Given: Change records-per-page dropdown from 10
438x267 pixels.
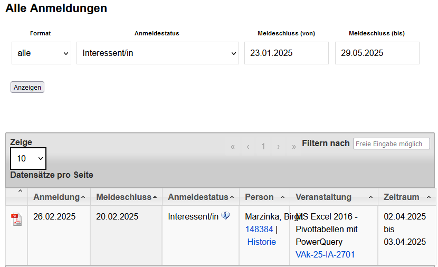Looking at the screenshot, I should click(x=28, y=158).
